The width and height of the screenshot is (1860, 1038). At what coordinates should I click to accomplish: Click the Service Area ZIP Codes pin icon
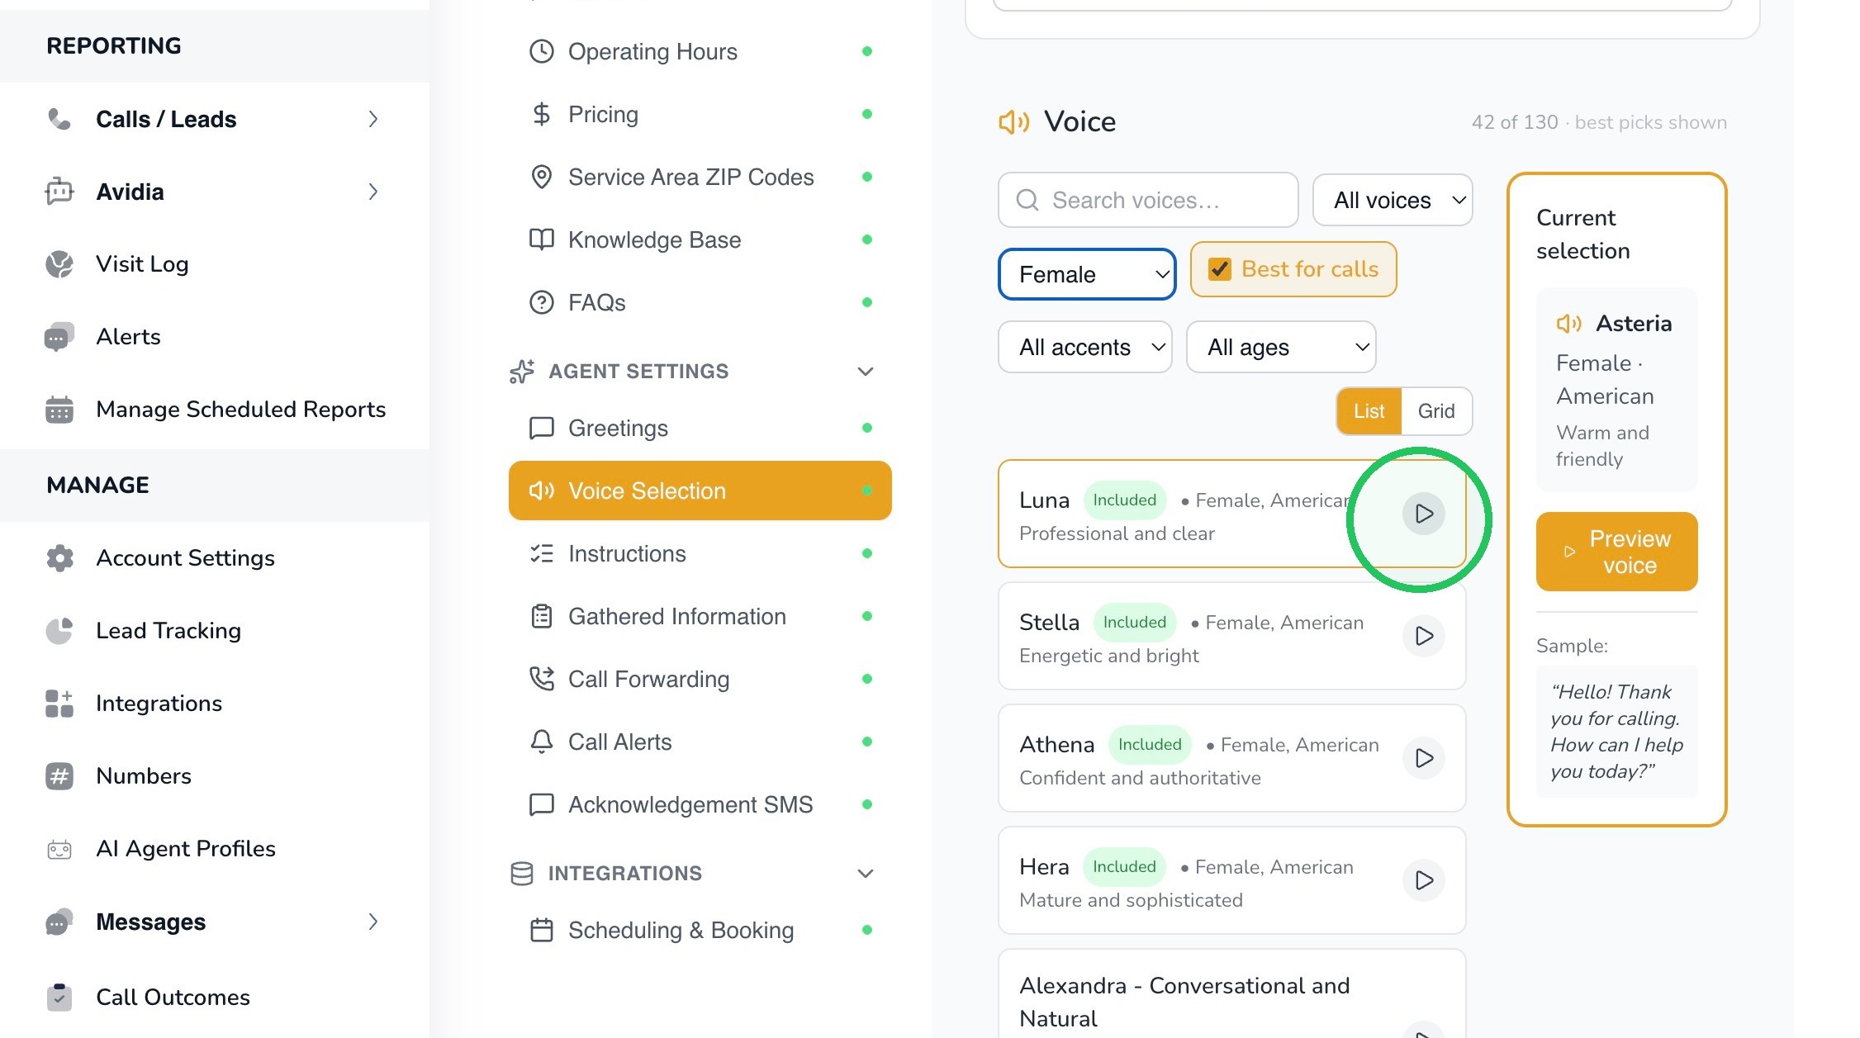pos(541,177)
